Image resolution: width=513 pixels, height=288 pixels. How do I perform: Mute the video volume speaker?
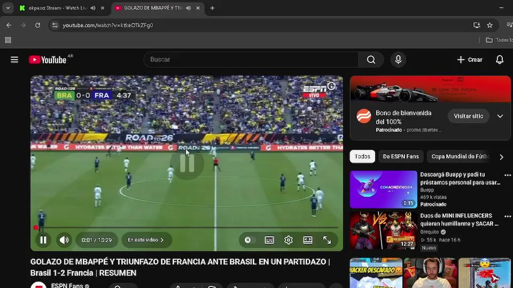point(64,240)
